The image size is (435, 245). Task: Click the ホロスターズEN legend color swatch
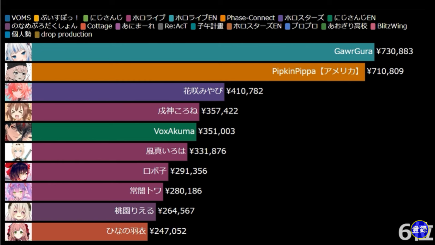click(x=229, y=26)
